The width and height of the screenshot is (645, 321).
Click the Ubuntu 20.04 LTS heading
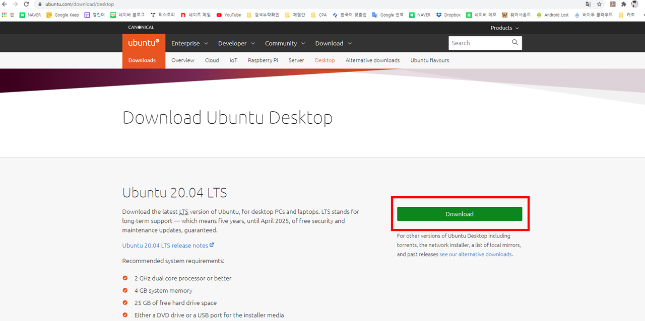pos(175,193)
